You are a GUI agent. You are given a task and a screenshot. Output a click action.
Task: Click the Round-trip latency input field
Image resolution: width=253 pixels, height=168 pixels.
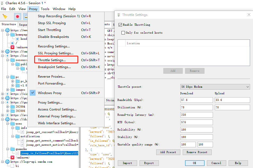click(x=196, y=115)
